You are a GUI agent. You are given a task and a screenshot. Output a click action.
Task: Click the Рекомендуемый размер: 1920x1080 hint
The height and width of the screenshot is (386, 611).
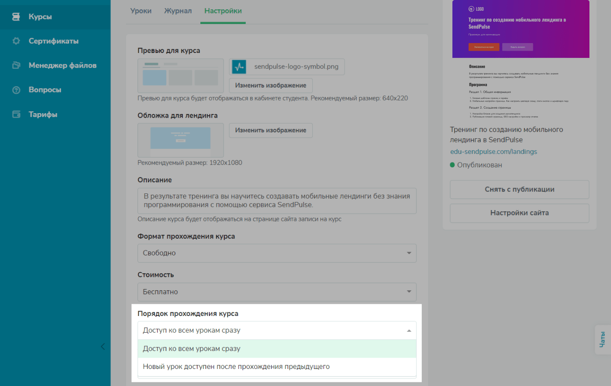coord(190,162)
